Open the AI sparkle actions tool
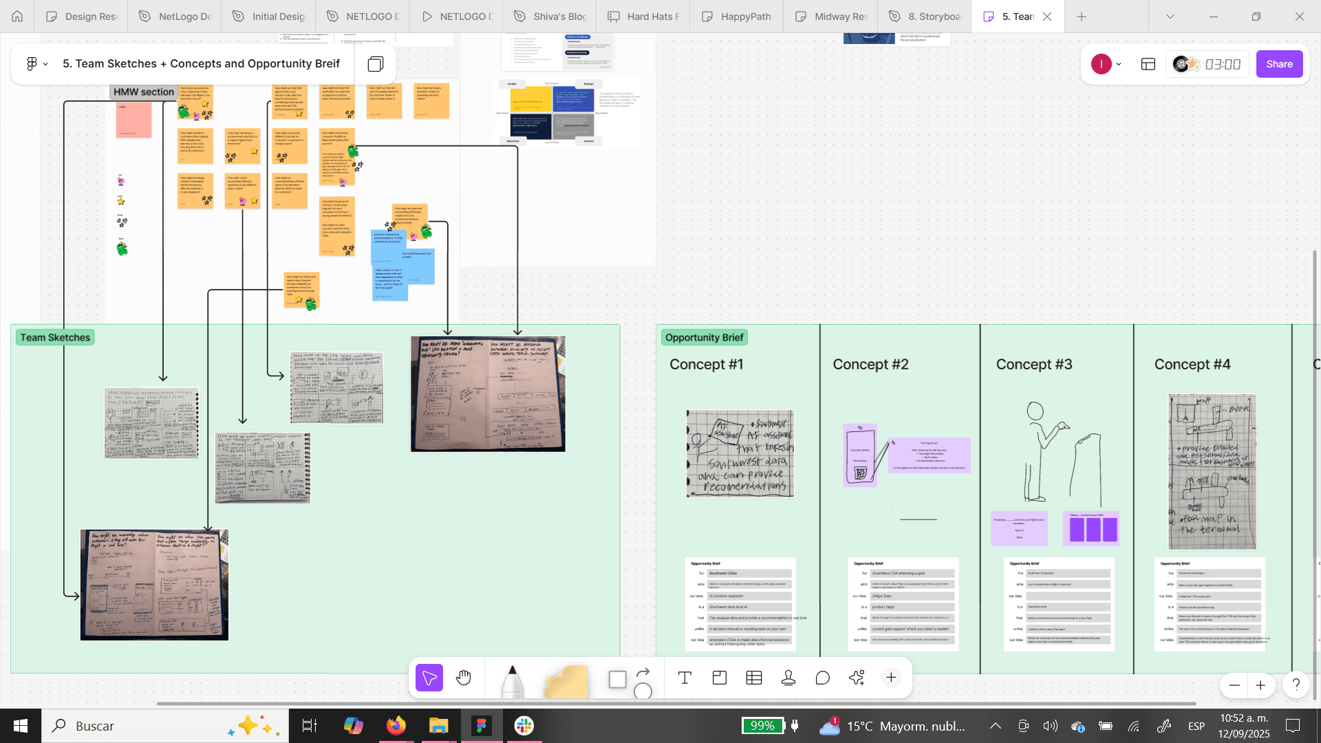Image resolution: width=1321 pixels, height=743 pixels. [x=857, y=678]
